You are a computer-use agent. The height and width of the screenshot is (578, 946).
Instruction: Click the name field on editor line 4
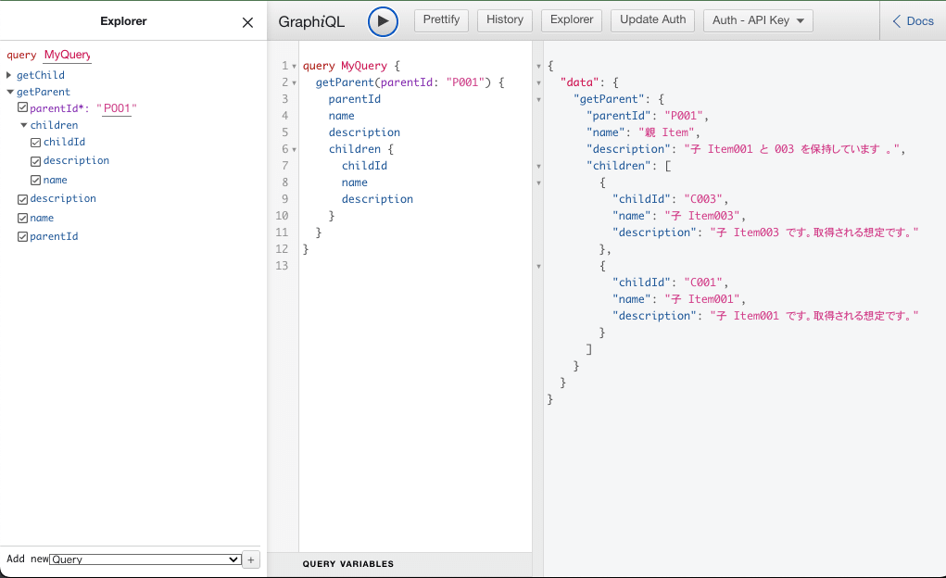pyautogui.click(x=342, y=116)
